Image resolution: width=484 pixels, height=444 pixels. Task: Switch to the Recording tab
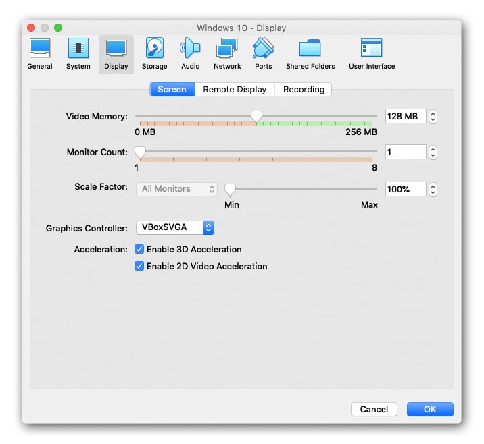coord(304,89)
